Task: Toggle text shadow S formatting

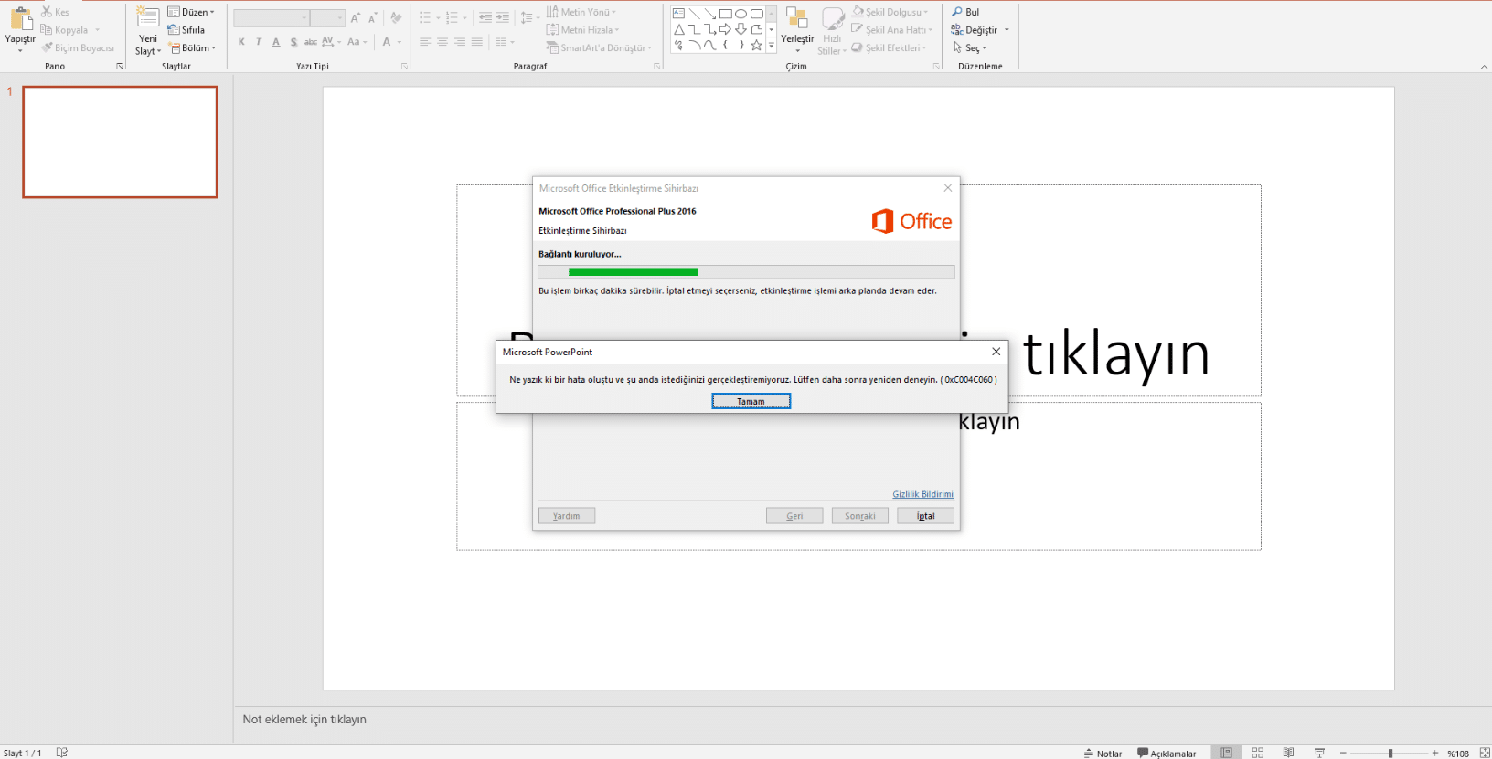Action: click(x=293, y=42)
